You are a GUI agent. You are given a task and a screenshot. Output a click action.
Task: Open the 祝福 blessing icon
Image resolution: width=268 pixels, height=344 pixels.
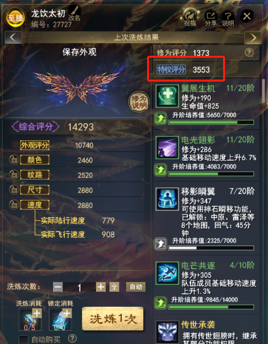click(190, 17)
